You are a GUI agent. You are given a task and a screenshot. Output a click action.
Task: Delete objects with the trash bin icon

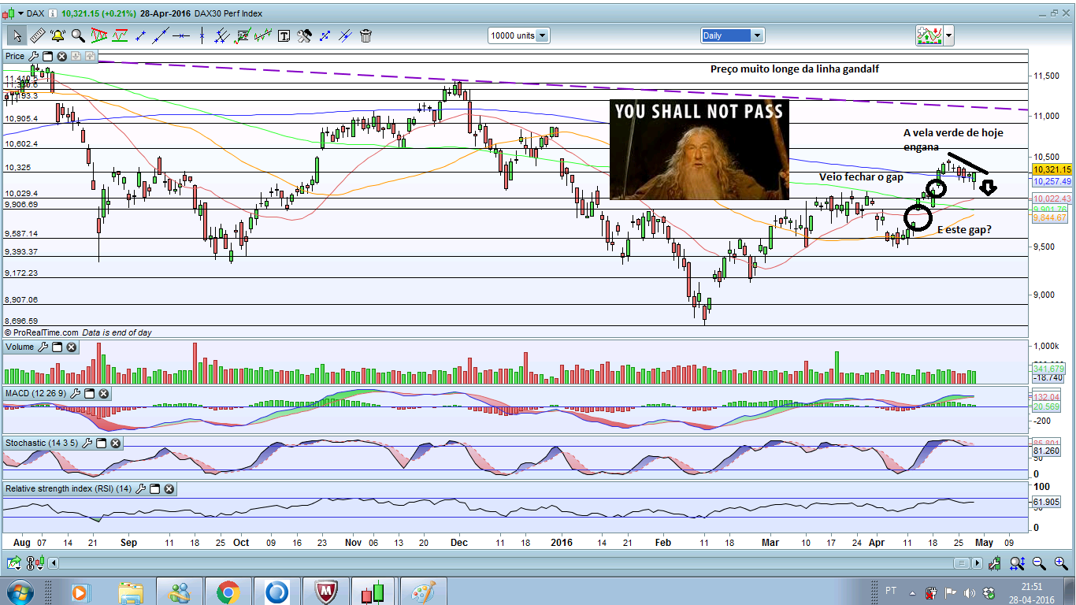[x=365, y=35]
